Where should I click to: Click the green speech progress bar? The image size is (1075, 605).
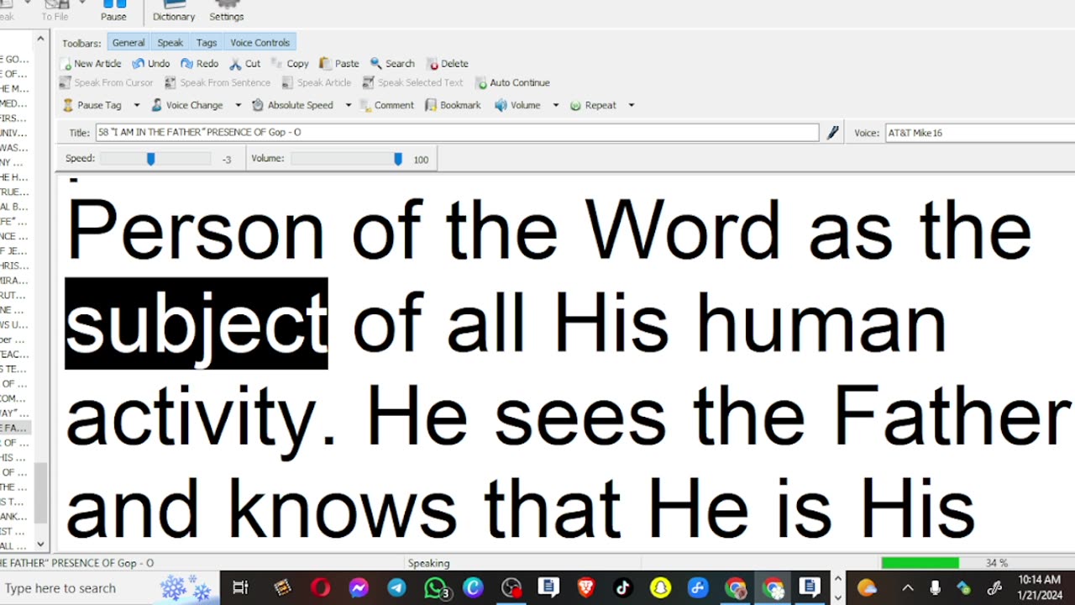920,563
